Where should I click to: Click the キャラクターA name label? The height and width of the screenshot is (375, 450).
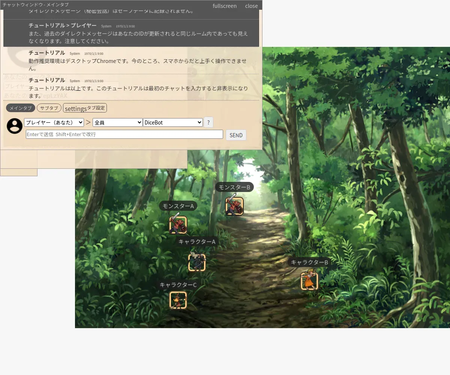[197, 241]
